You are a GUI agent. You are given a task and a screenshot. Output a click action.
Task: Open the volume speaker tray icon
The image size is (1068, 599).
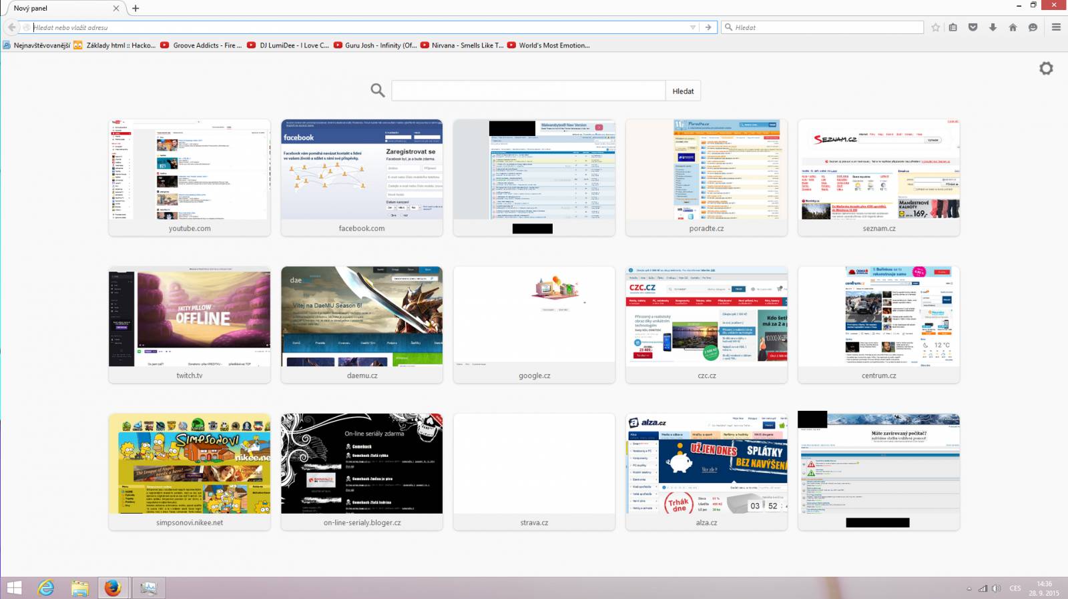click(x=996, y=588)
